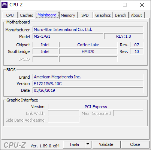This screenshot has width=151, height=150.
Task: Click the Southbridge vendor Intel field
Action: 45,51
